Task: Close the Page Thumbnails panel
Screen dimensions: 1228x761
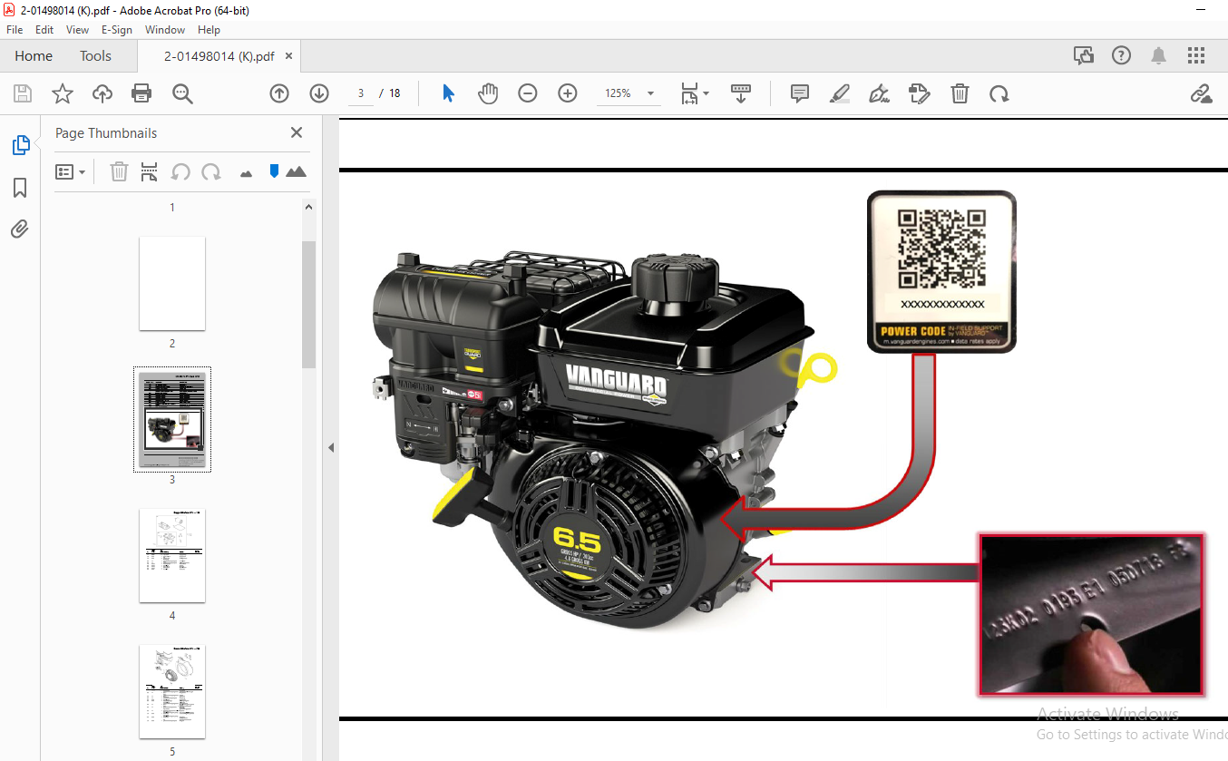Action: [x=297, y=132]
